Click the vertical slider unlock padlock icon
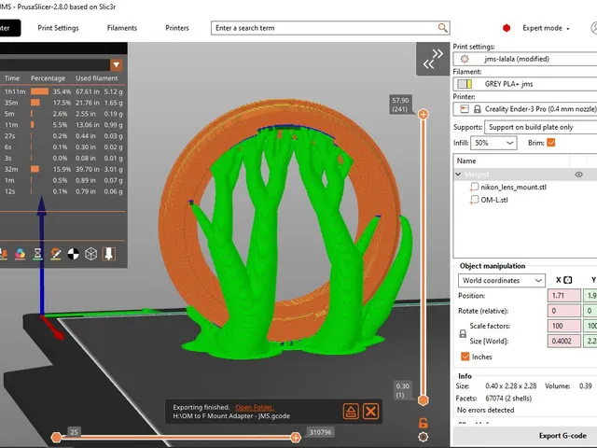This screenshot has width=597, height=448. [x=423, y=423]
